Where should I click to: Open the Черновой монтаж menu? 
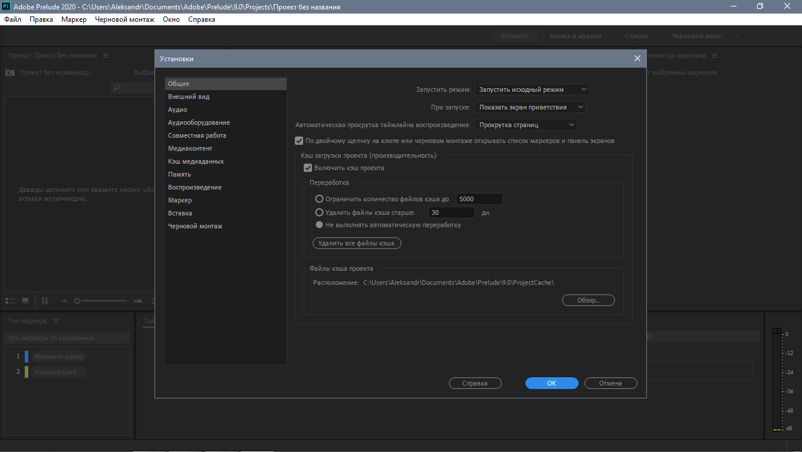(x=124, y=19)
